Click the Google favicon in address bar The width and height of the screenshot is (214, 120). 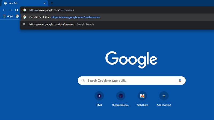point(24,10)
